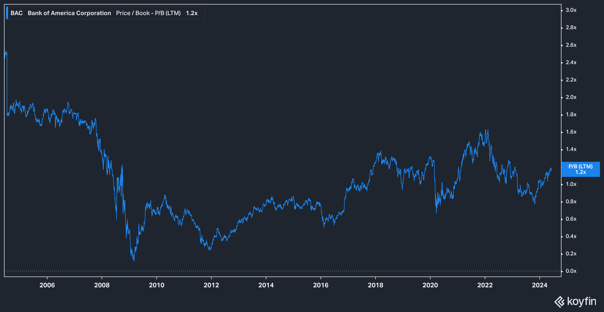Click the 2016 x-axis label

tap(321, 285)
